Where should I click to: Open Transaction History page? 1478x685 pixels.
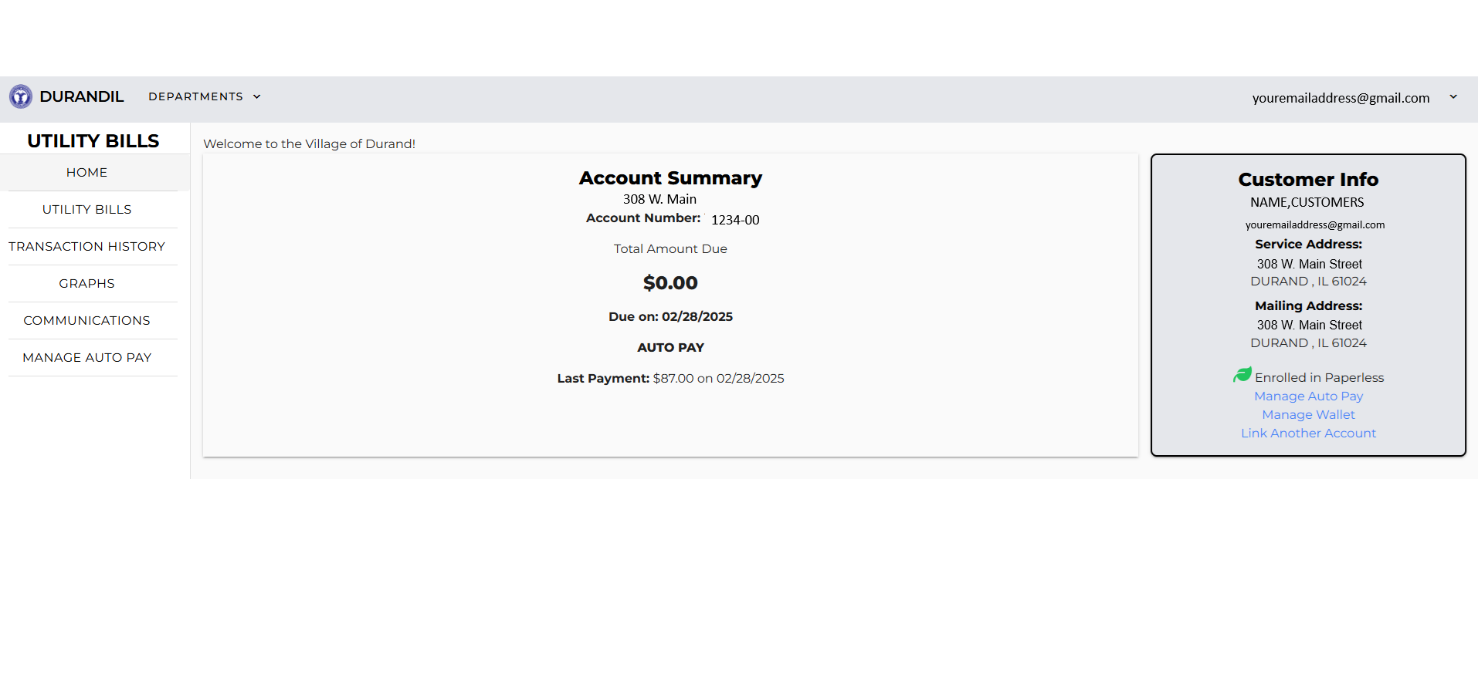[86, 247]
